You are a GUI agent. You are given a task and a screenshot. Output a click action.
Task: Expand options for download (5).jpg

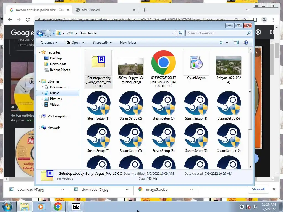tap(127, 189)
